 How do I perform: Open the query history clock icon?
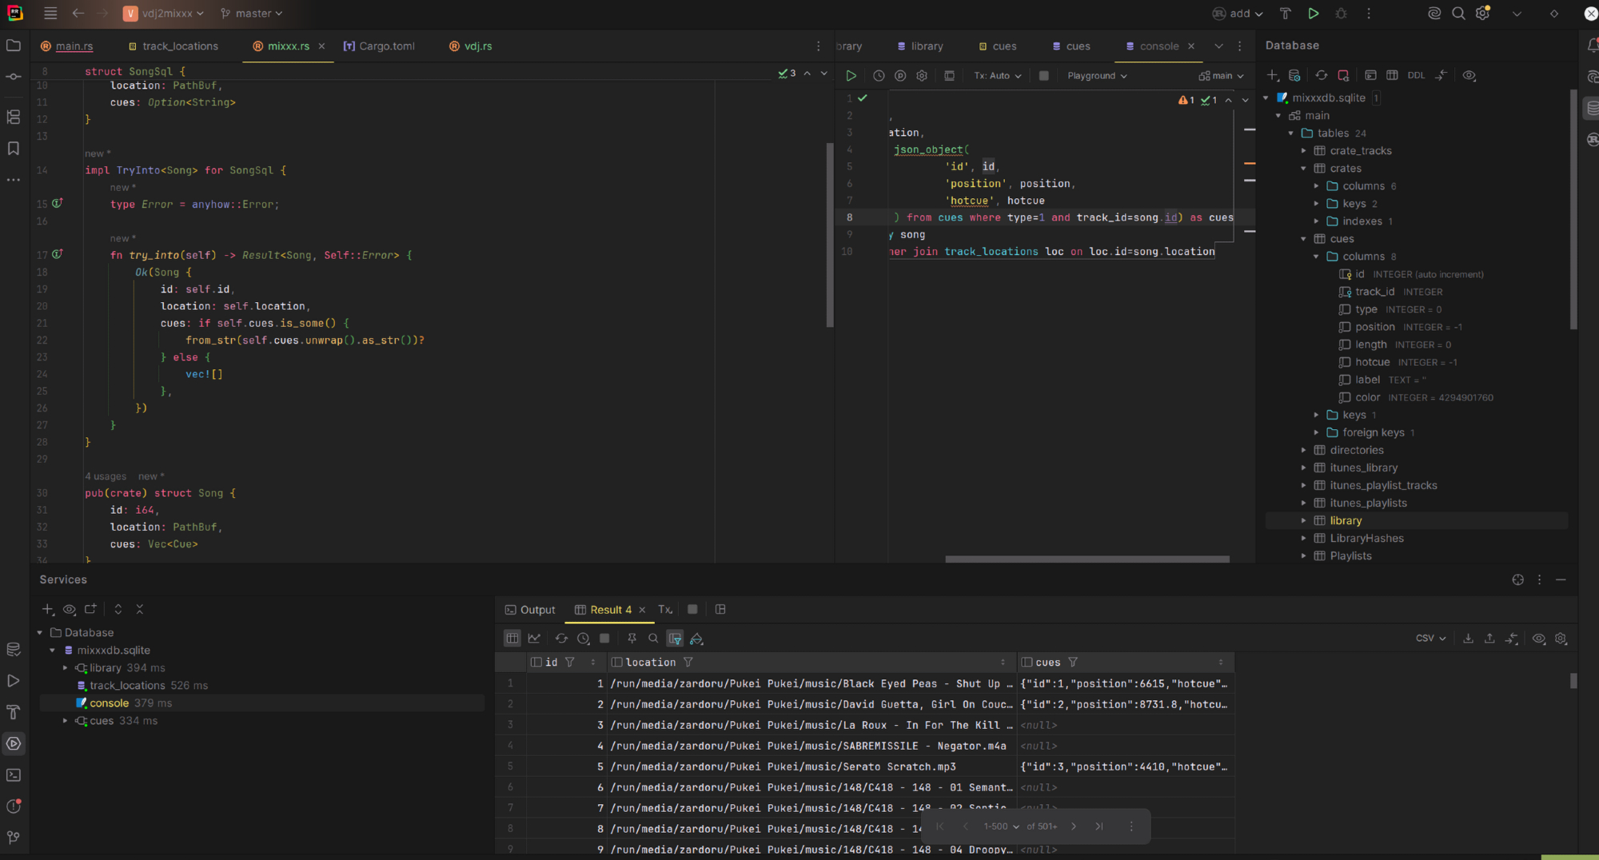879,76
